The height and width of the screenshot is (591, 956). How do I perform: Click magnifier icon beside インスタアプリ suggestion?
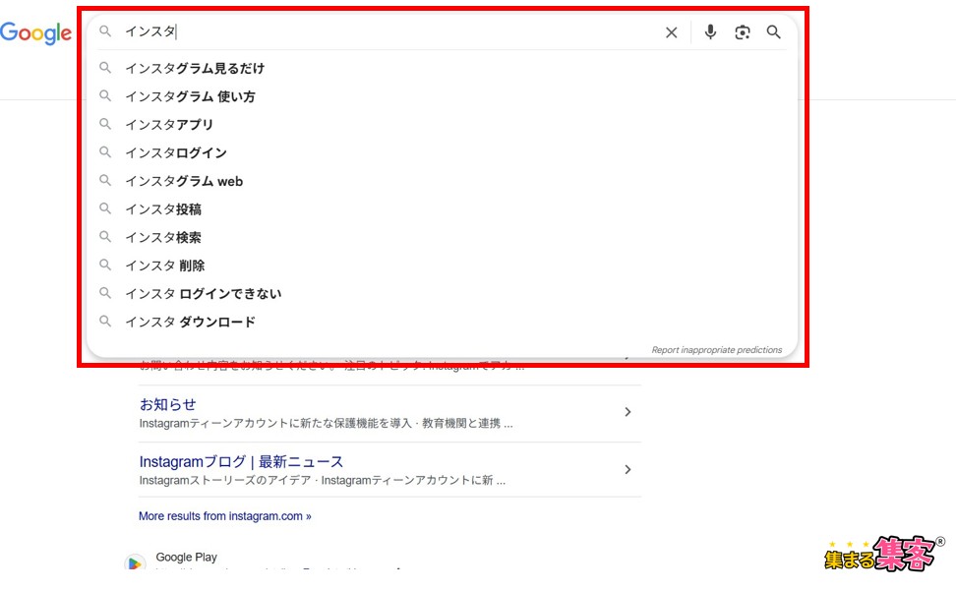(x=105, y=124)
